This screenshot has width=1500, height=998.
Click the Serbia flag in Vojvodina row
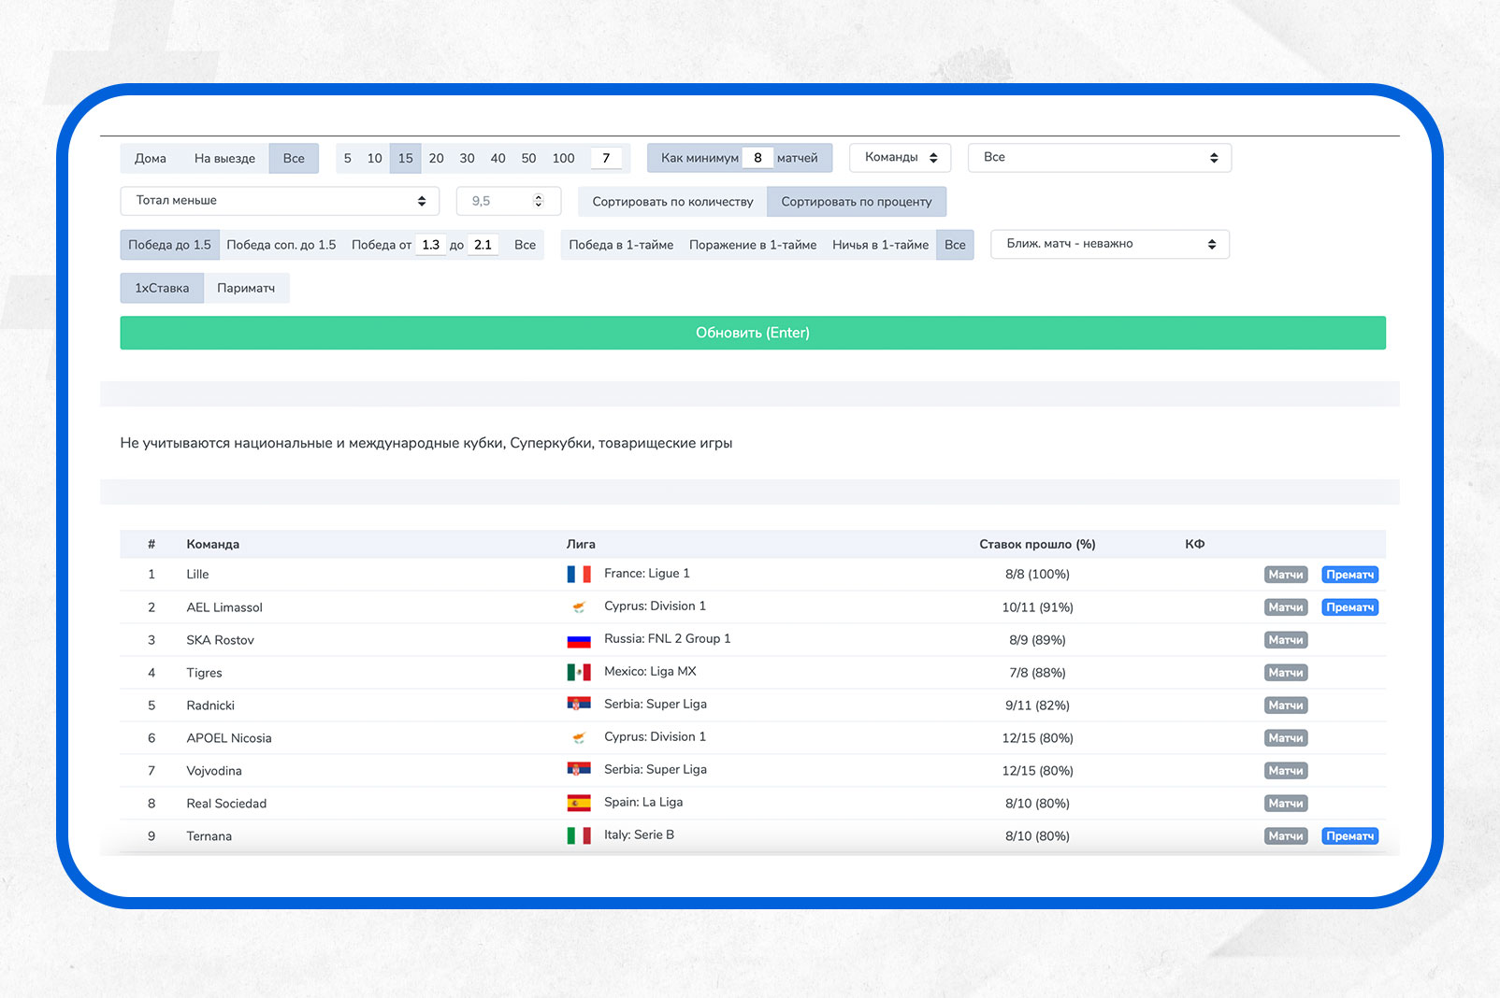click(579, 770)
